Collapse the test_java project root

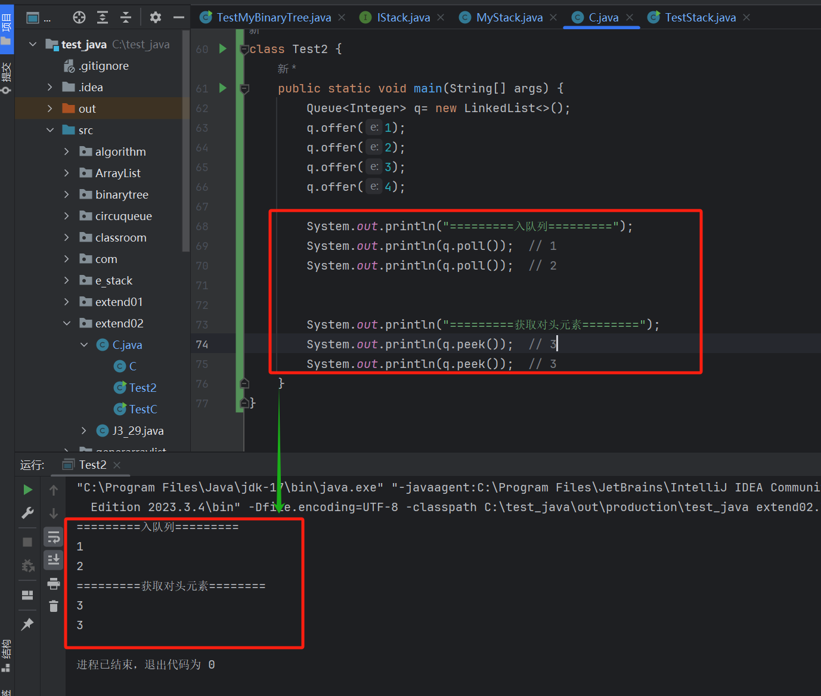pyautogui.click(x=33, y=44)
